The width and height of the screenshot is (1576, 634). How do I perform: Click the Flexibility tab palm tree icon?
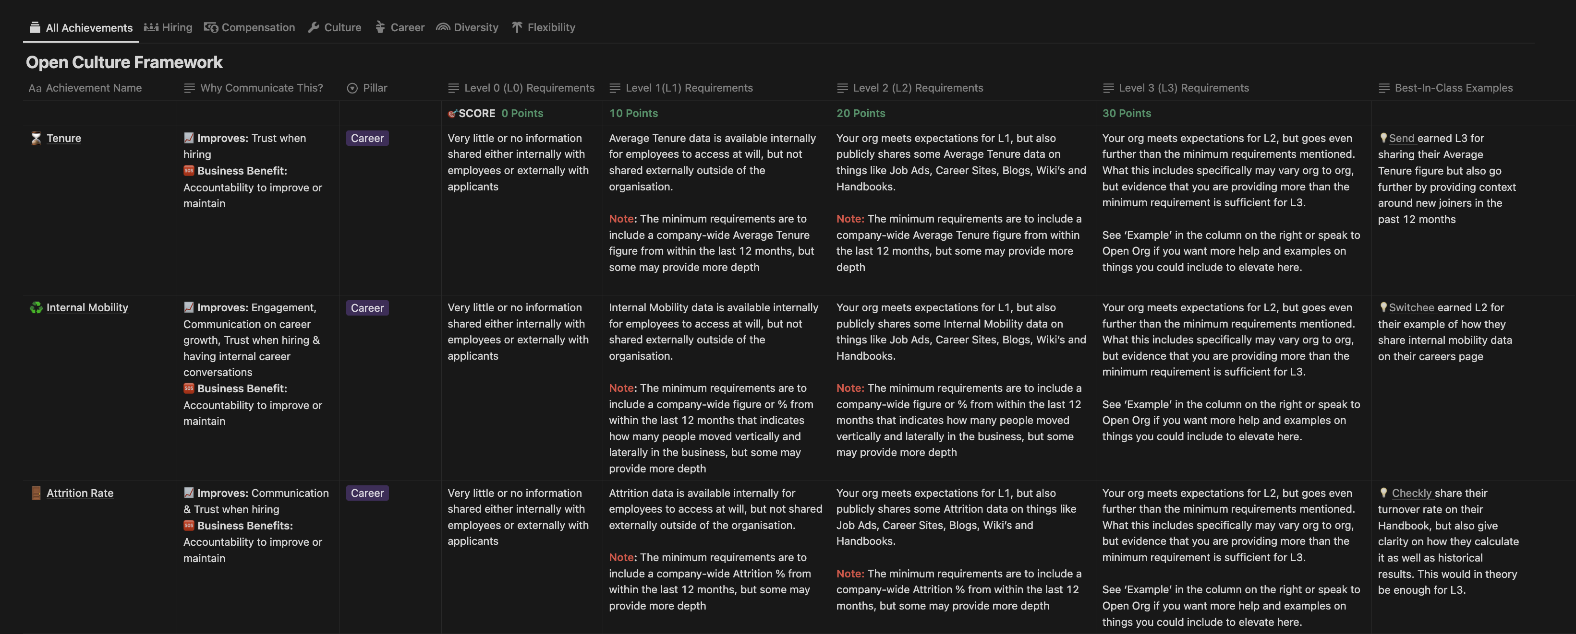pos(517,27)
